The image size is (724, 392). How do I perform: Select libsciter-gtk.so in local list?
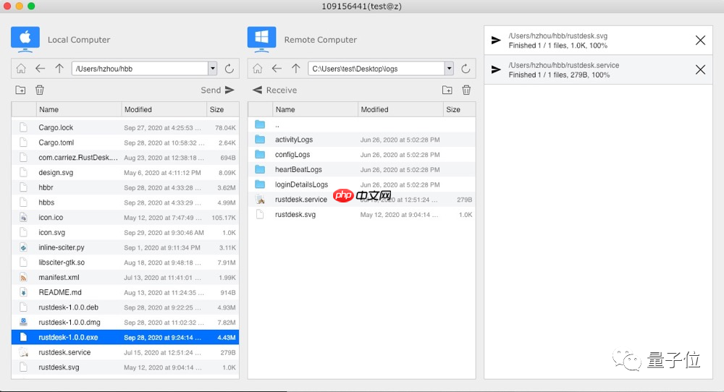click(125, 263)
